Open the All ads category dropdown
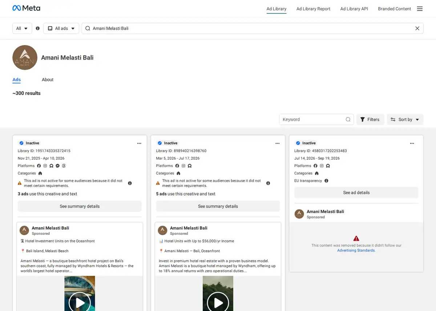The width and height of the screenshot is (436, 311). point(61,28)
